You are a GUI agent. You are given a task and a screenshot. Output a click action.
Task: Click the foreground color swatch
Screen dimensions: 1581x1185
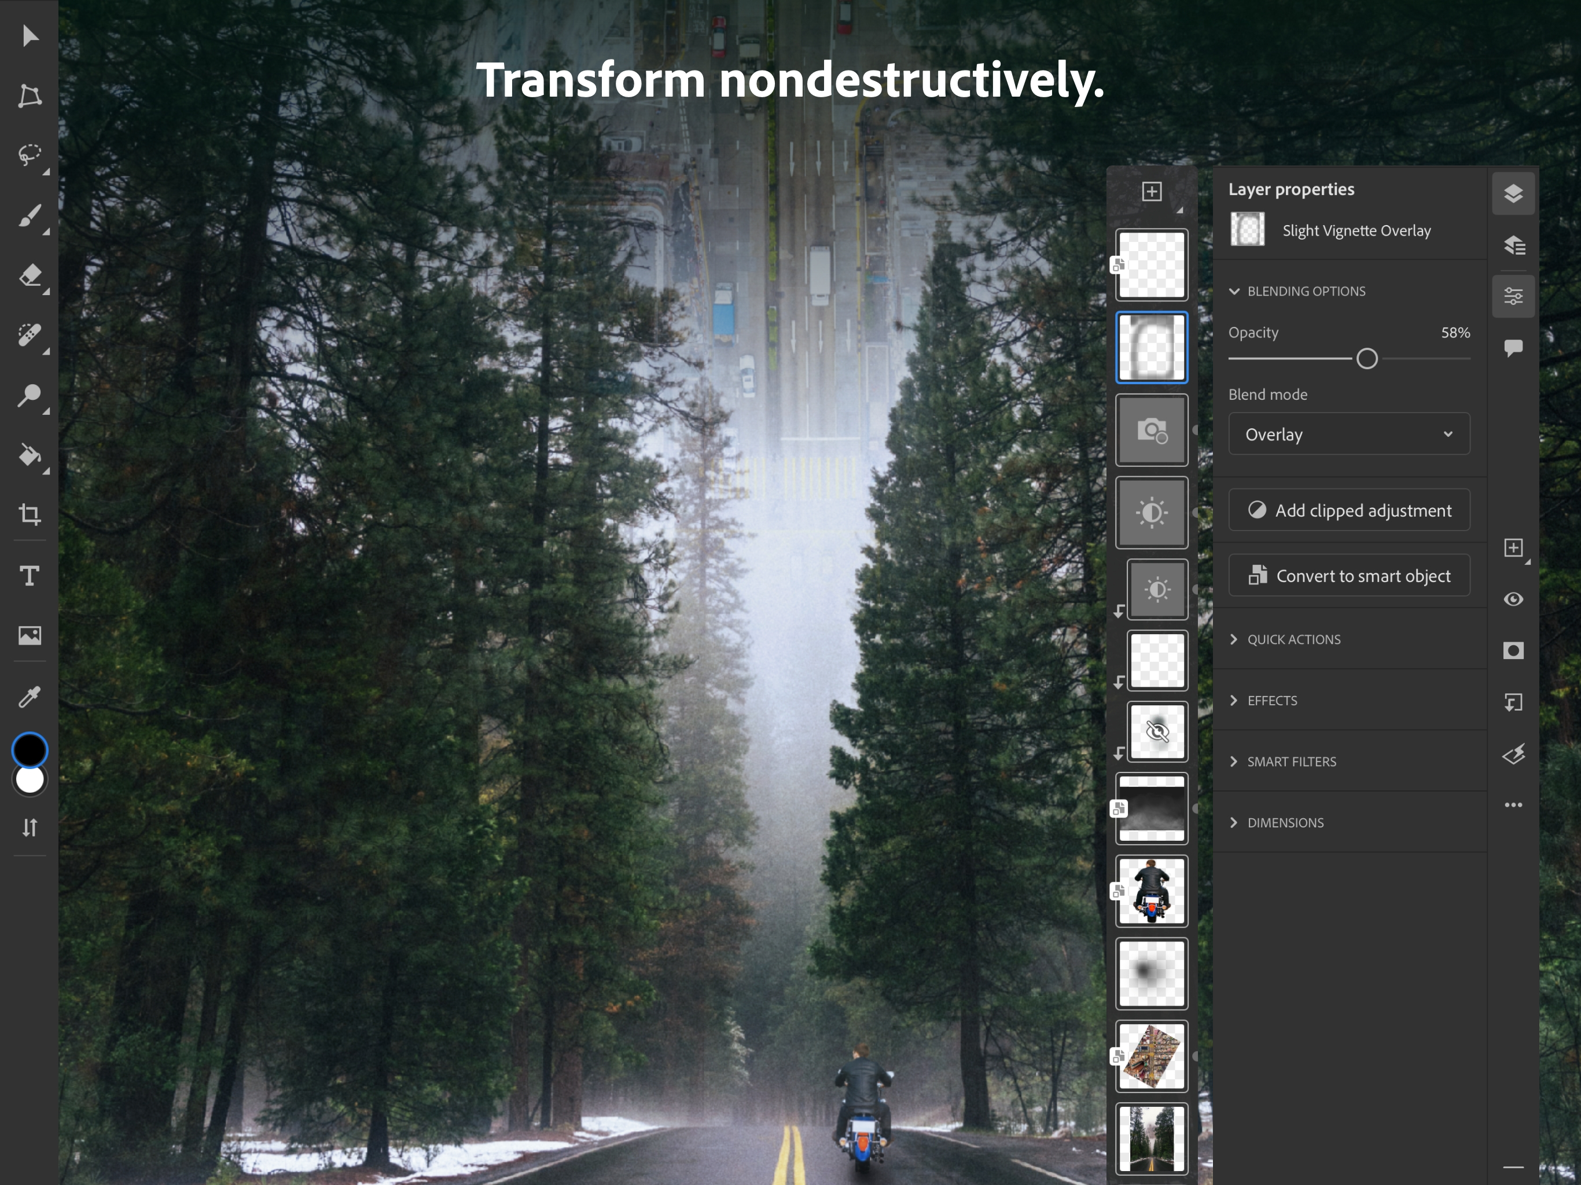(x=27, y=748)
